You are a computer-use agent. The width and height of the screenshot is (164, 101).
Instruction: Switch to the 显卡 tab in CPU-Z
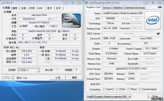pos(49,8)
